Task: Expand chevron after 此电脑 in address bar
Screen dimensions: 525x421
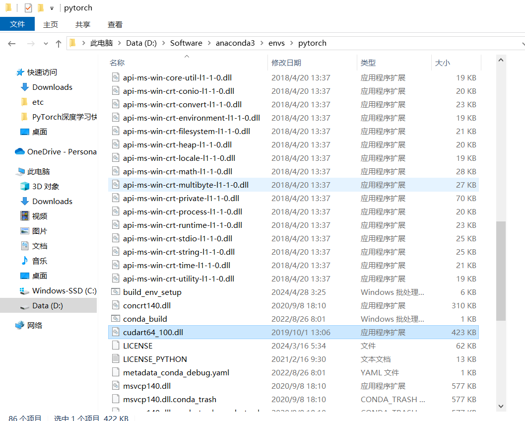Action: tap(120, 43)
